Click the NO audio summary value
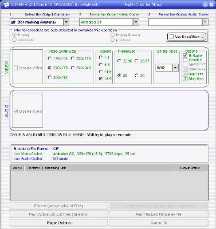The image size is (216, 229). click(60, 159)
